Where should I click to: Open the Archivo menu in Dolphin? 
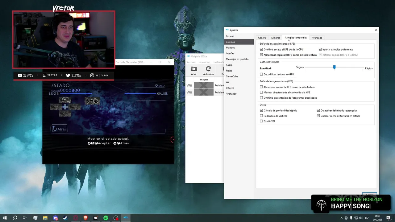(x=191, y=62)
